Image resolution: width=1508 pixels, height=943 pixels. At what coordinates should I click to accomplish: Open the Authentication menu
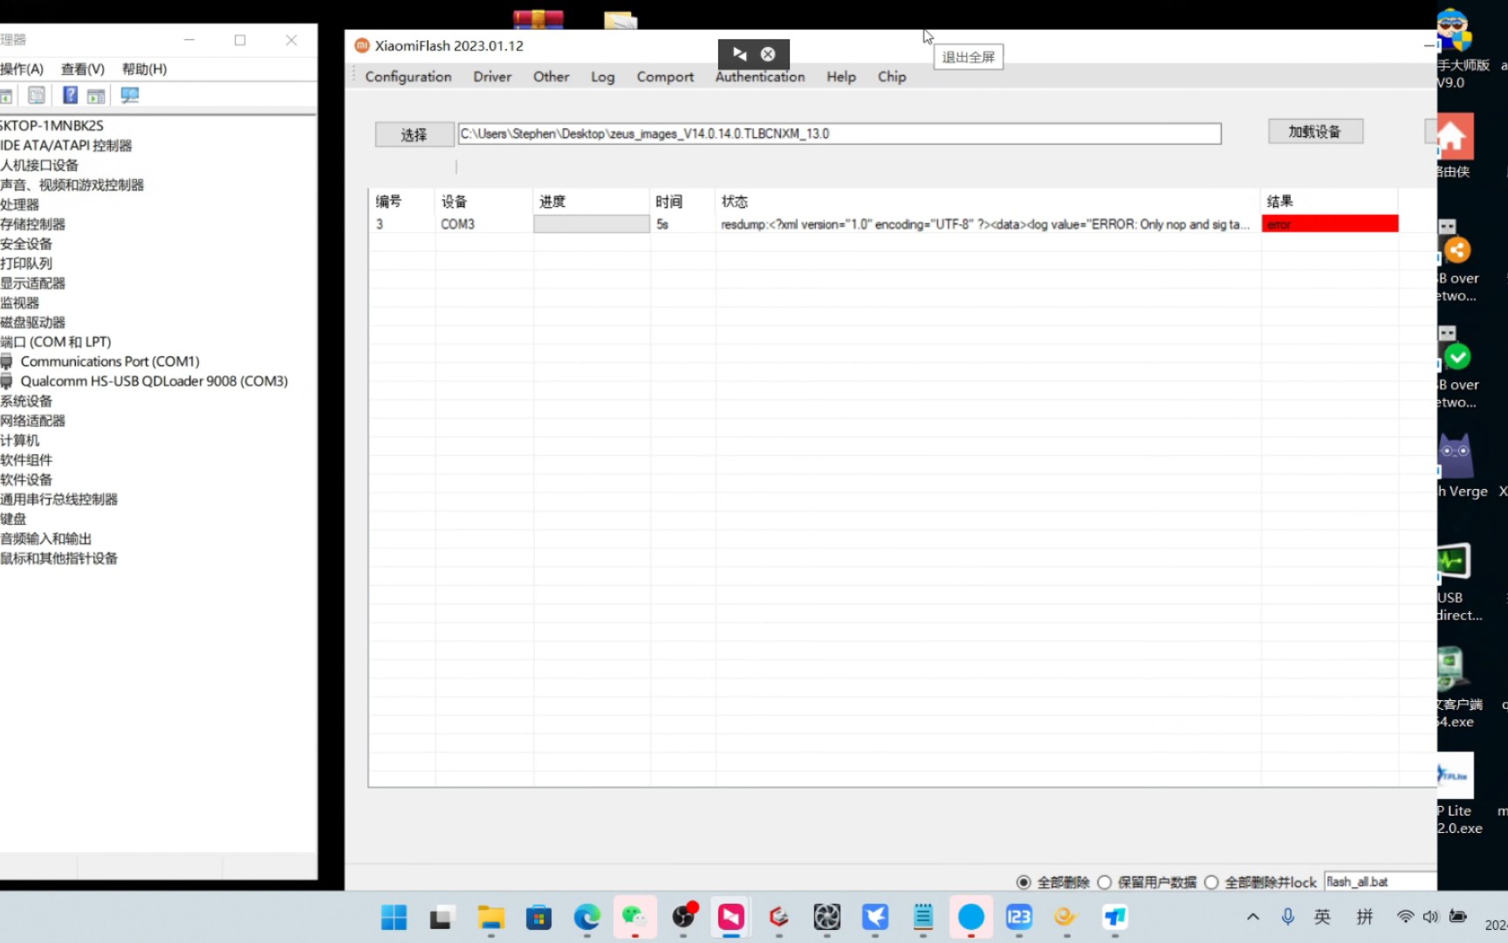pos(760,77)
